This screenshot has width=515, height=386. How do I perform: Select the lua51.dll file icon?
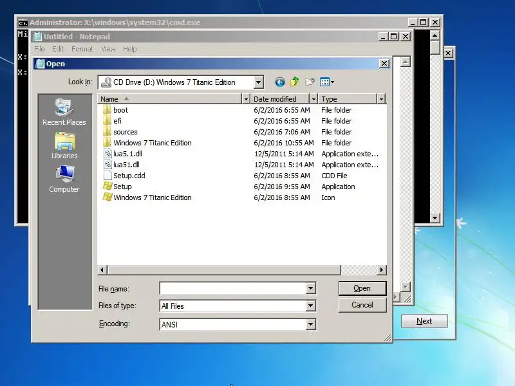tap(108, 165)
